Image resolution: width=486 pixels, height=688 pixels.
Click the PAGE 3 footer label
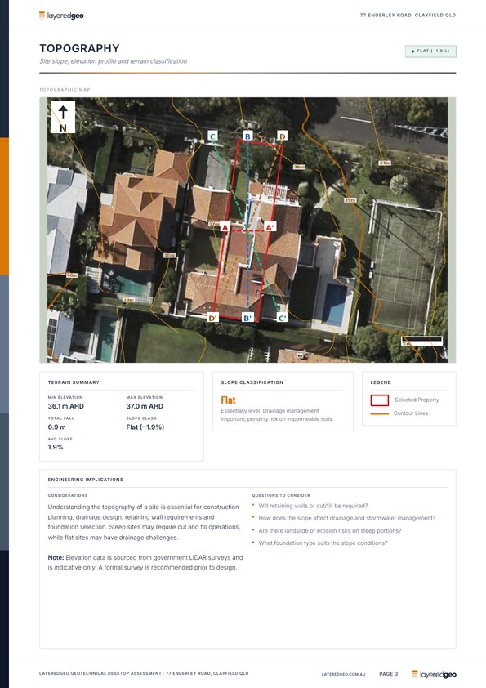point(388,674)
